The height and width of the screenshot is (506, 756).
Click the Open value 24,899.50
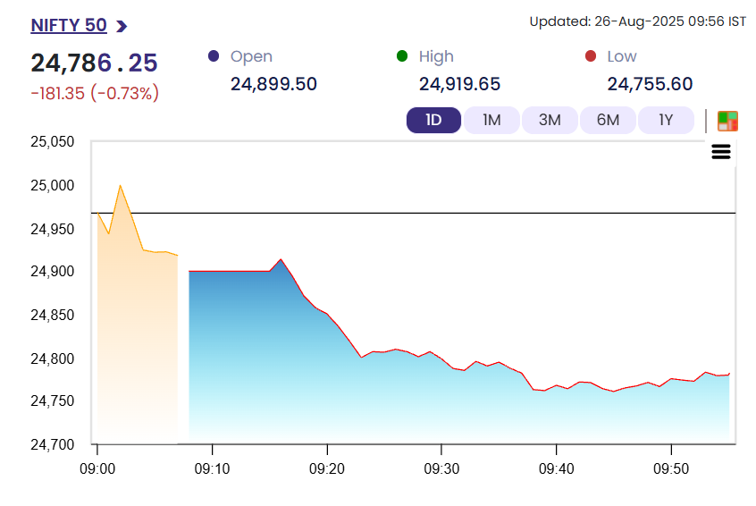coord(273,84)
